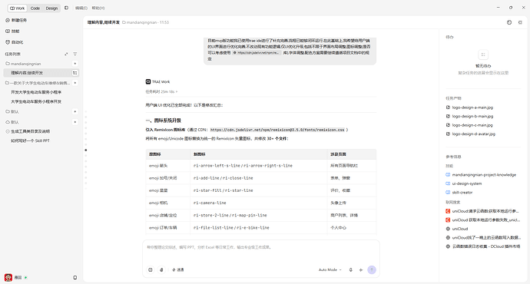The height and width of the screenshot is (284, 530).
Task: Select the 理解内容,继续开发 task
Action: pos(41,73)
